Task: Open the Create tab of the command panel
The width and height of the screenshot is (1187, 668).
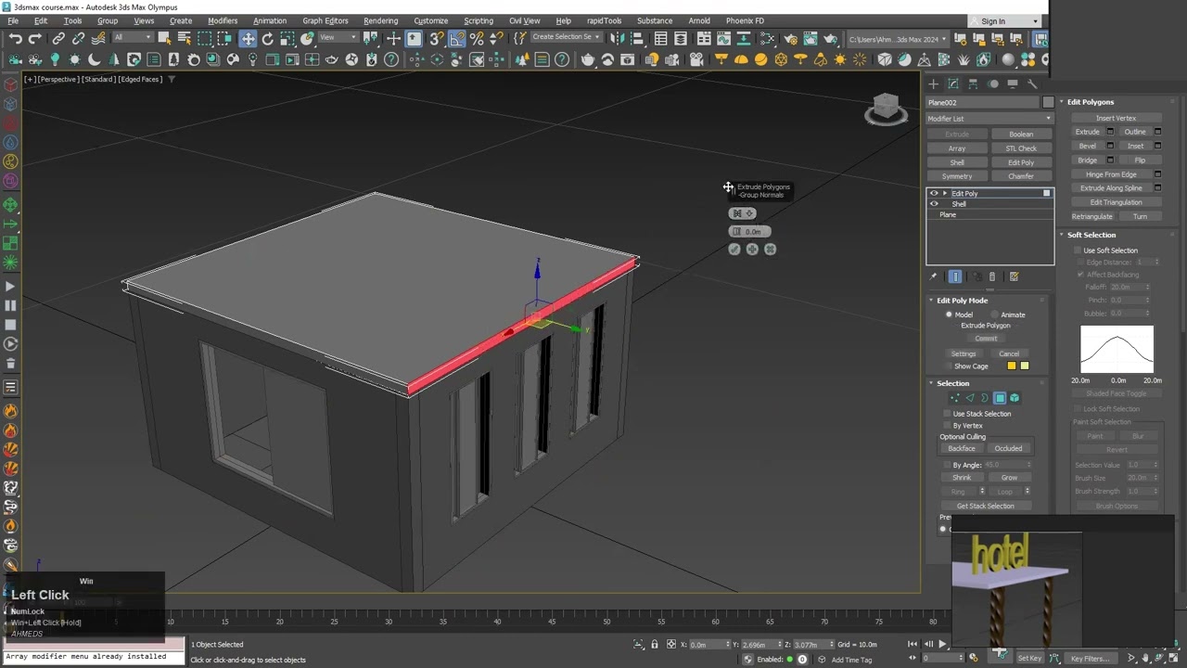Action: (x=934, y=83)
